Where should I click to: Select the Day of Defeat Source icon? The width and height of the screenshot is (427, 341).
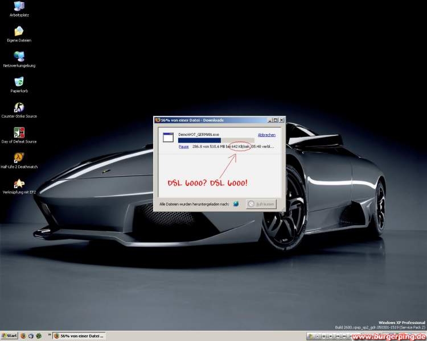click(x=19, y=132)
